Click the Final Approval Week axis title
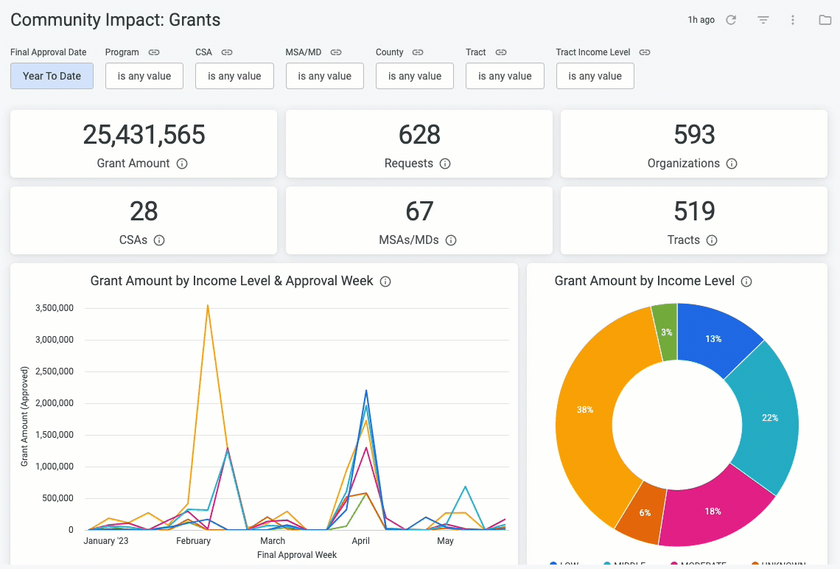Image resolution: width=840 pixels, height=569 pixels. coord(297,555)
